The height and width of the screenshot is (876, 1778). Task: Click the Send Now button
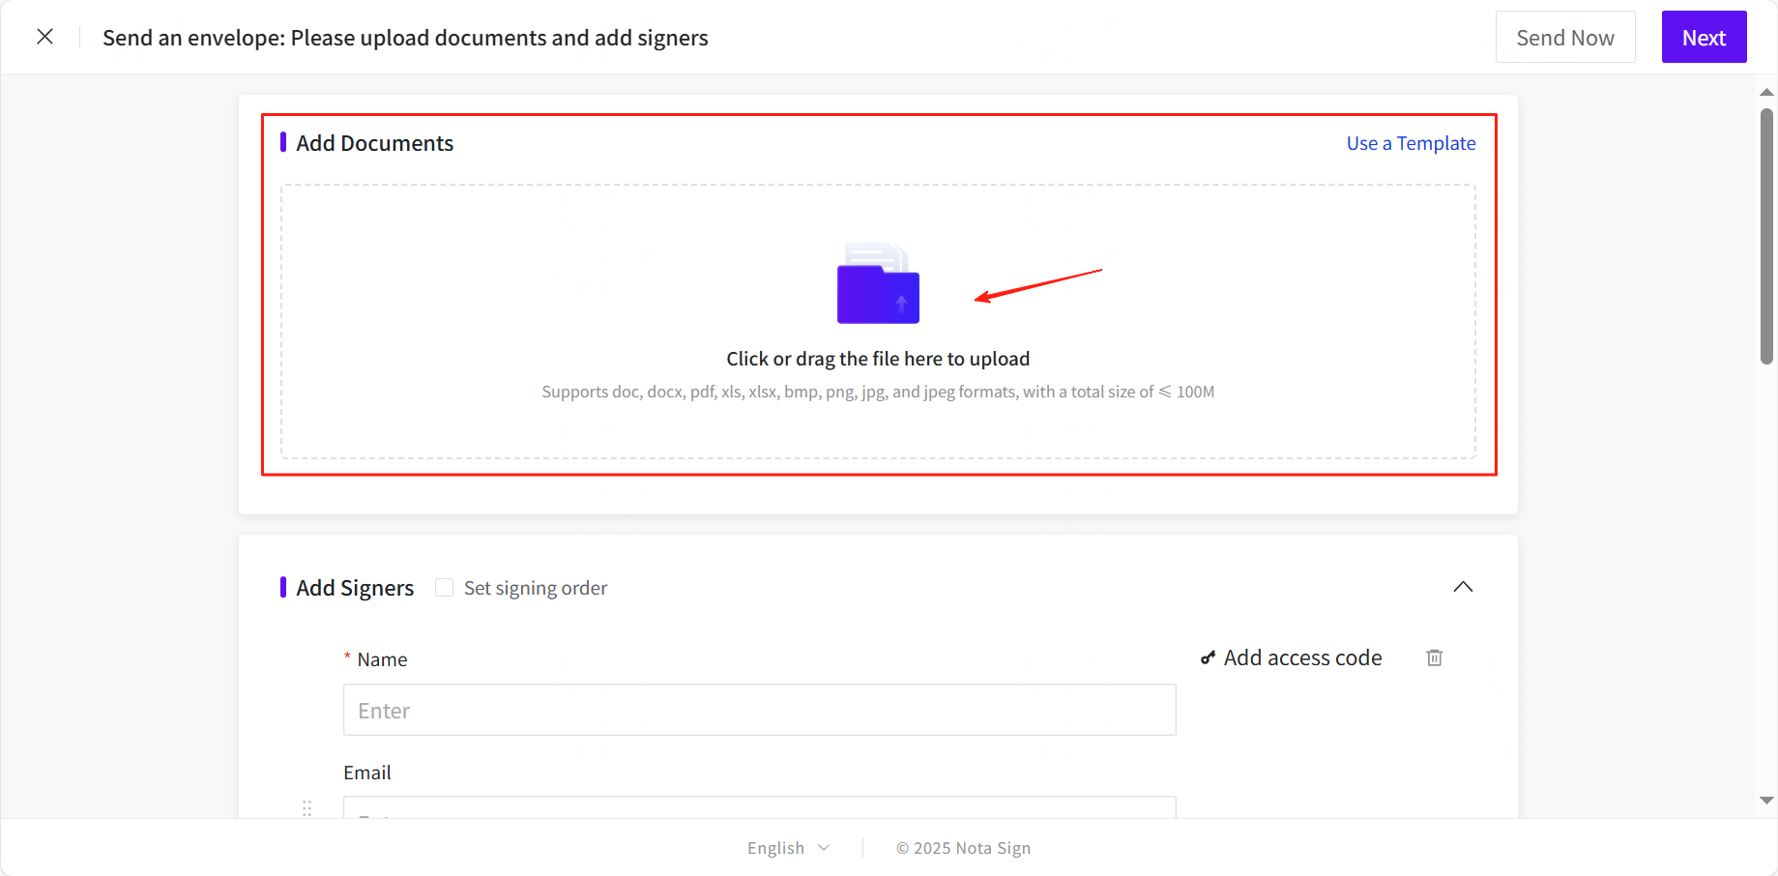tap(1565, 38)
